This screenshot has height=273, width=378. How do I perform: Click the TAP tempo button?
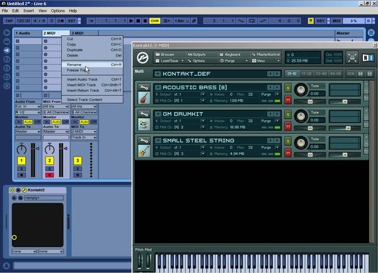click(9, 21)
